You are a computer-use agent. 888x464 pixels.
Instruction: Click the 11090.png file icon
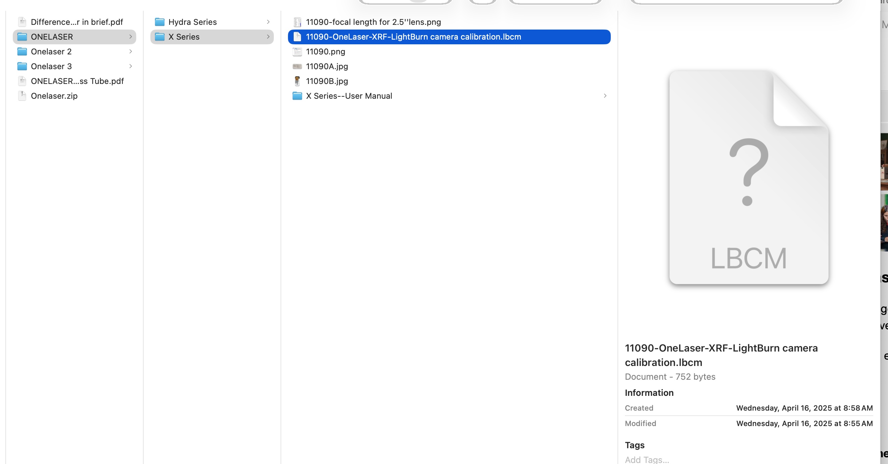(x=297, y=51)
